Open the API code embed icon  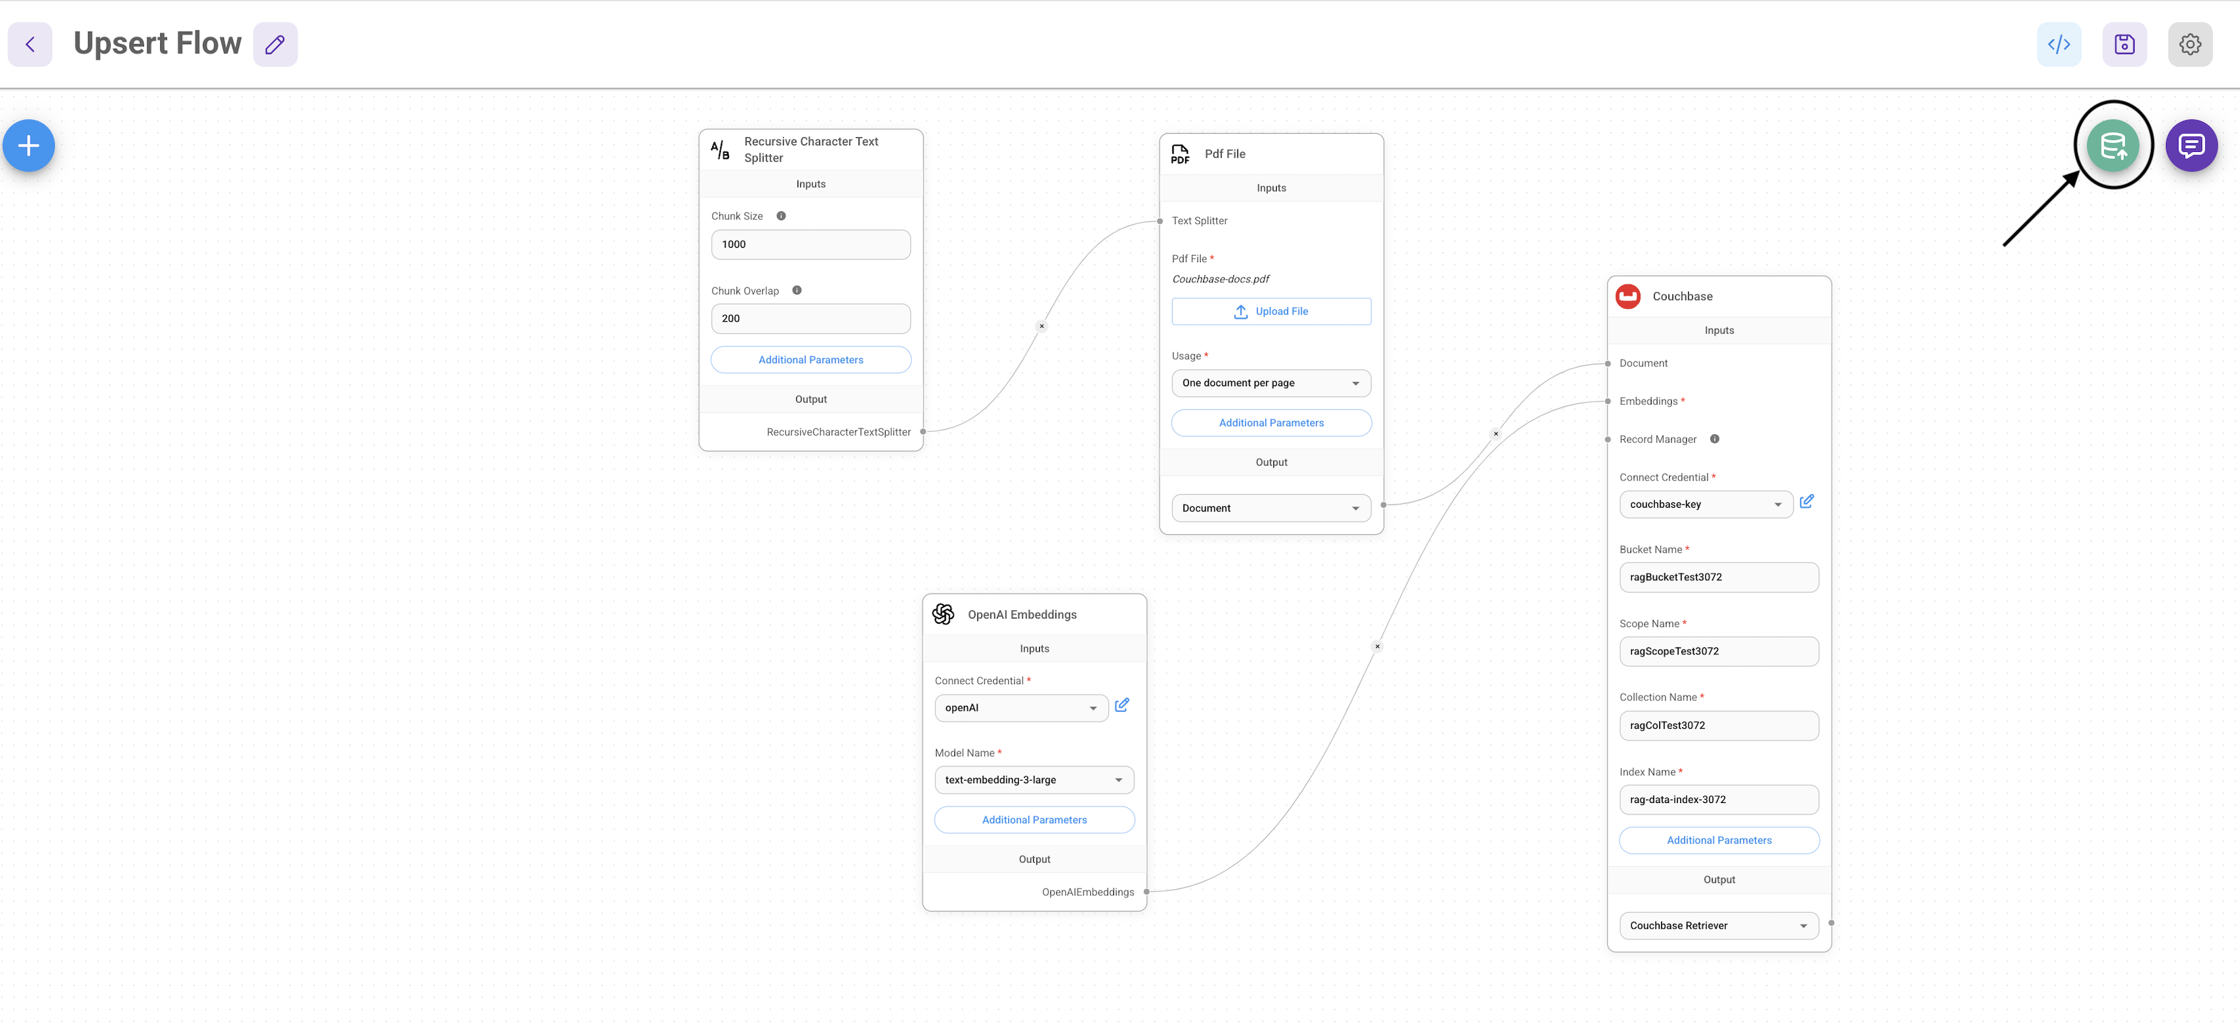[x=2058, y=44]
